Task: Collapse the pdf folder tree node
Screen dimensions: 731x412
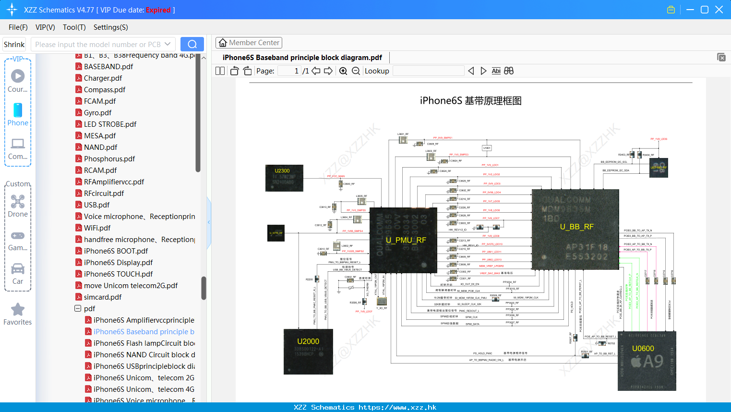Action: coord(78,308)
